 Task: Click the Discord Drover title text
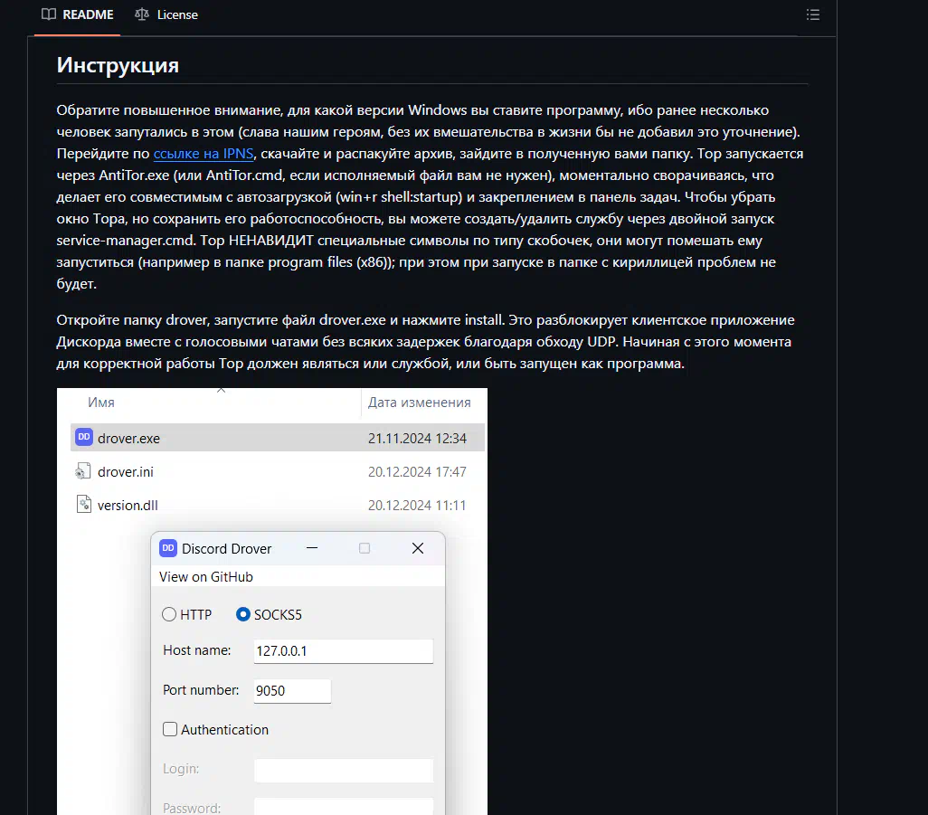tap(227, 549)
